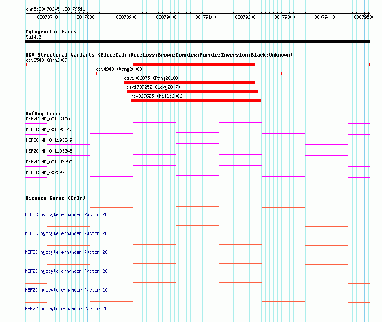Image resolution: width=382 pixels, height=322 pixels.
Task: Open variant esv8549 (Ahn2009) label
Action: click(x=48, y=60)
